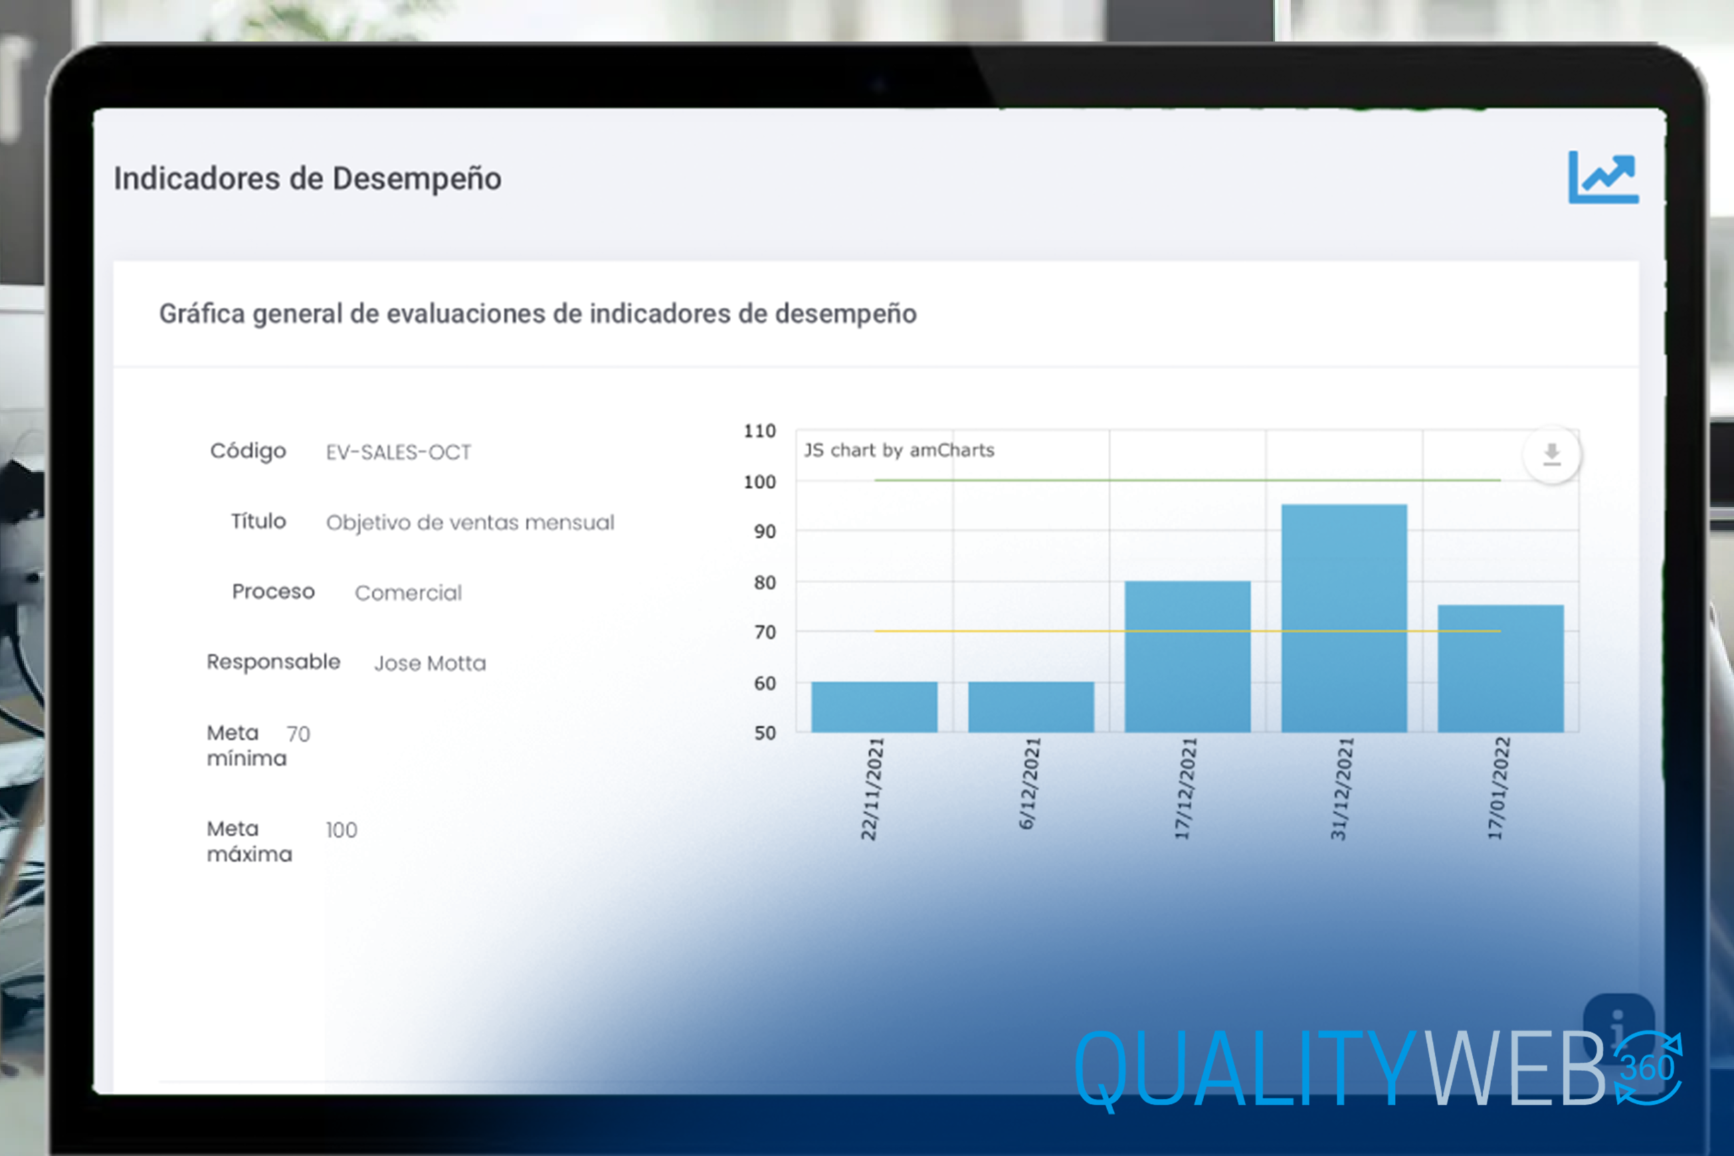Click the Objetivo de ventas mensual title
The height and width of the screenshot is (1156, 1734).
click(470, 522)
